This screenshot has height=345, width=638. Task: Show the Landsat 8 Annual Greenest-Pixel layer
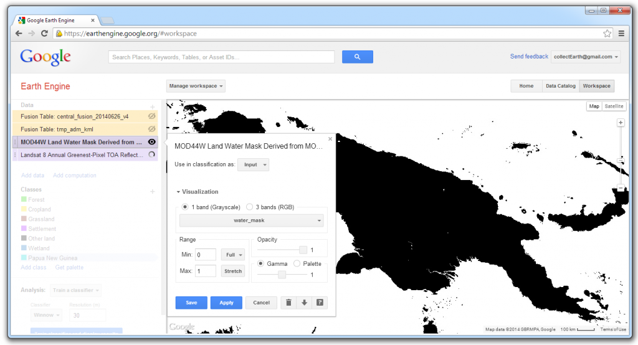pos(152,154)
